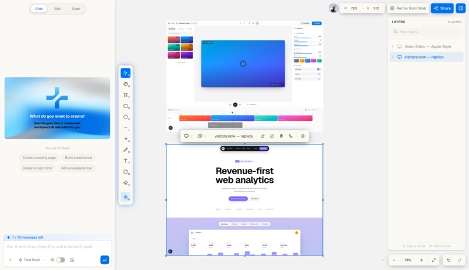This screenshot has height=270, width=469.
Task: Refresh the visitors.now replica frame
Action: click(x=272, y=136)
